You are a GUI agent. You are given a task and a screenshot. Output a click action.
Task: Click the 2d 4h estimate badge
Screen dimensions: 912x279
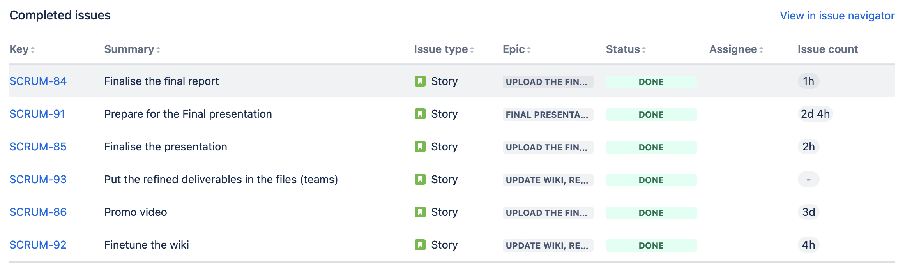[x=815, y=114]
